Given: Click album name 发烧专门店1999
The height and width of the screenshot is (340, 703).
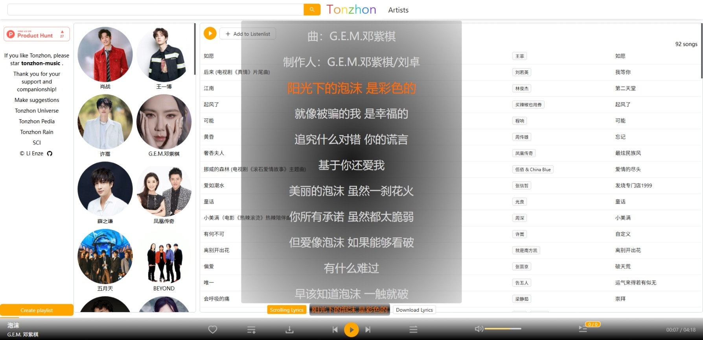Looking at the screenshot, I should (x=633, y=185).
